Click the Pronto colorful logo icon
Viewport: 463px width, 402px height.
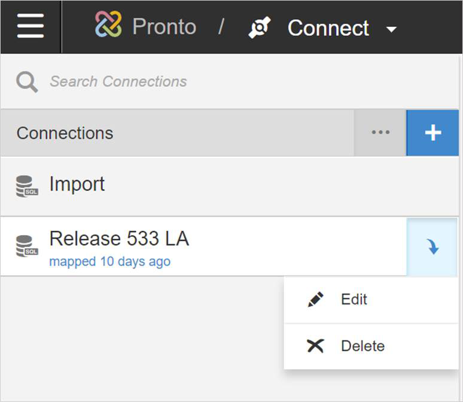point(108,26)
